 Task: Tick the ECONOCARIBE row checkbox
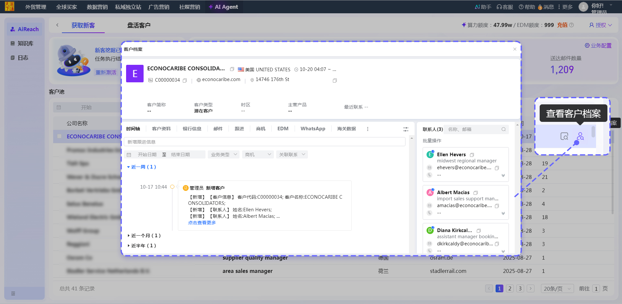[x=59, y=136]
